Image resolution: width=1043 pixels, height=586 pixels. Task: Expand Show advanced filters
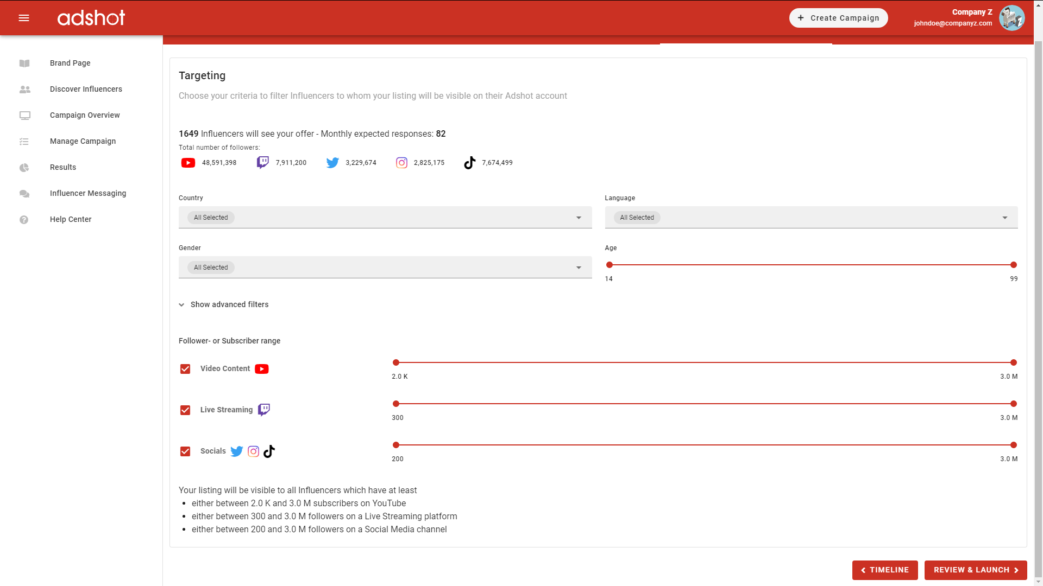(x=224, y=304)
